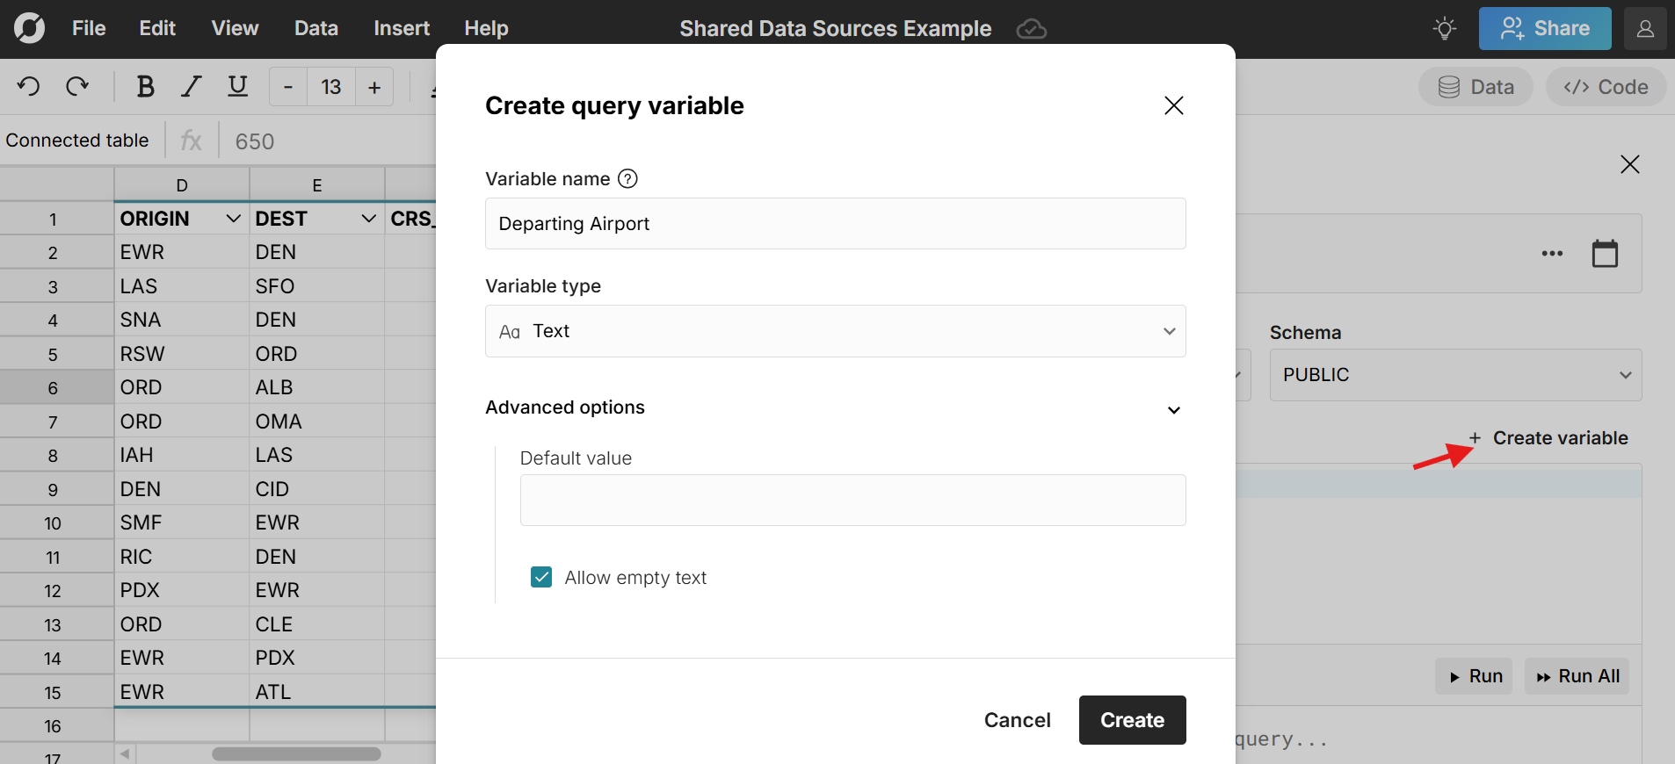
Task: Open the ORIGIN column filter dropdown
Action: point(234,219)
